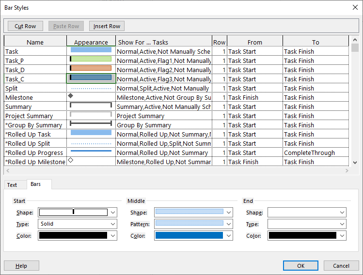The width and height of the screenshot is (363, 275).
Task: Select the Rolled Up Task bar appearance
Action: click(x=91, y=134)
